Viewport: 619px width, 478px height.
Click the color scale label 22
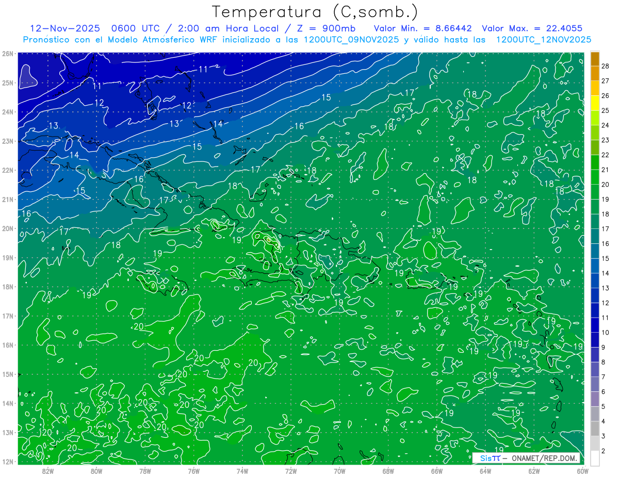tap(606, 155)
